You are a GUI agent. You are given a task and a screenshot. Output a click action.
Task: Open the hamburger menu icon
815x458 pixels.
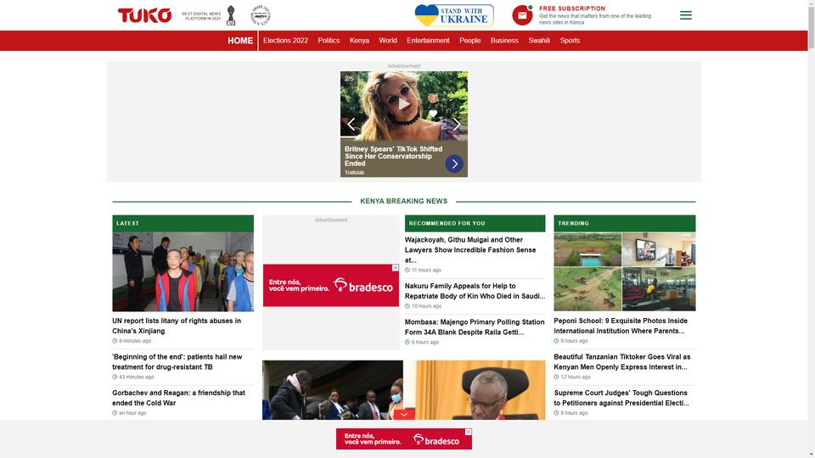(686, 15)
